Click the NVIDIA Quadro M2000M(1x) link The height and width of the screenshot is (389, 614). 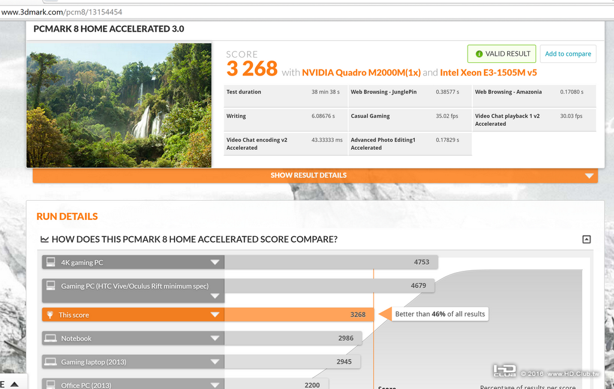tap(361, 73)
